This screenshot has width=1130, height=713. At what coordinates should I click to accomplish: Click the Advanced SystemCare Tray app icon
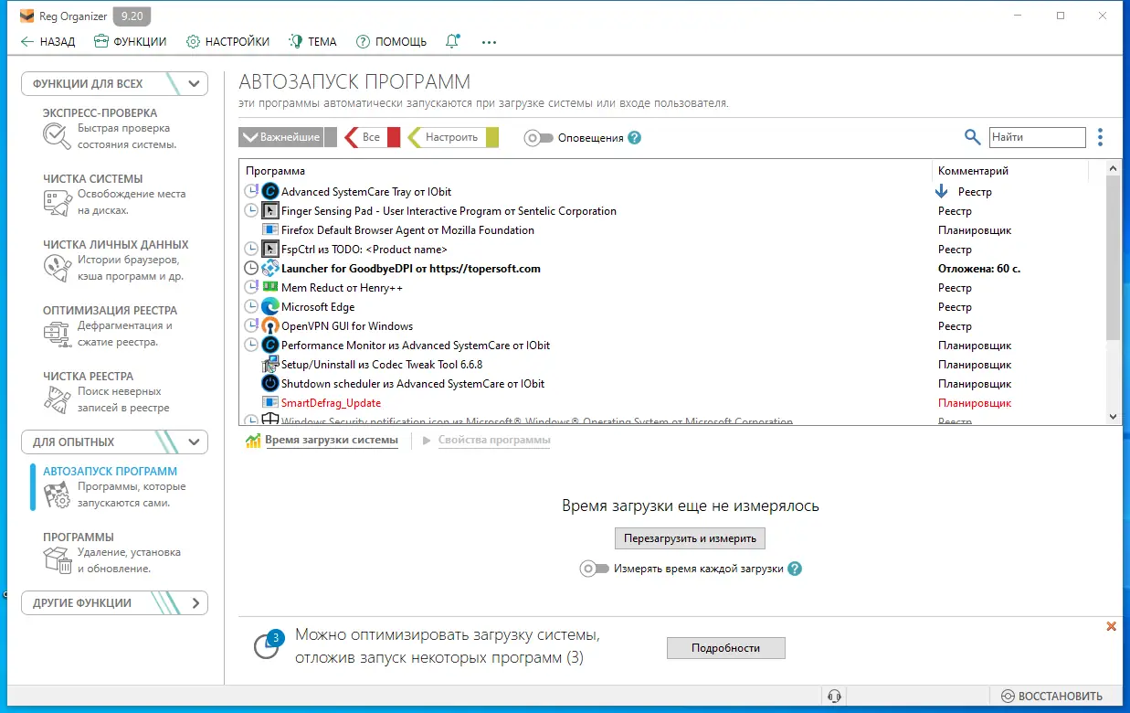coord(269,192)
